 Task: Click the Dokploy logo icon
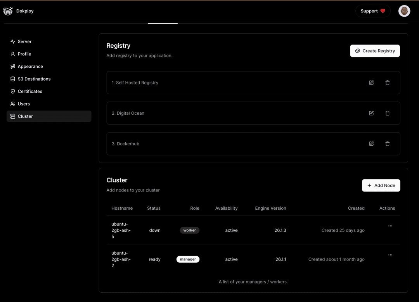pos(8,11)
